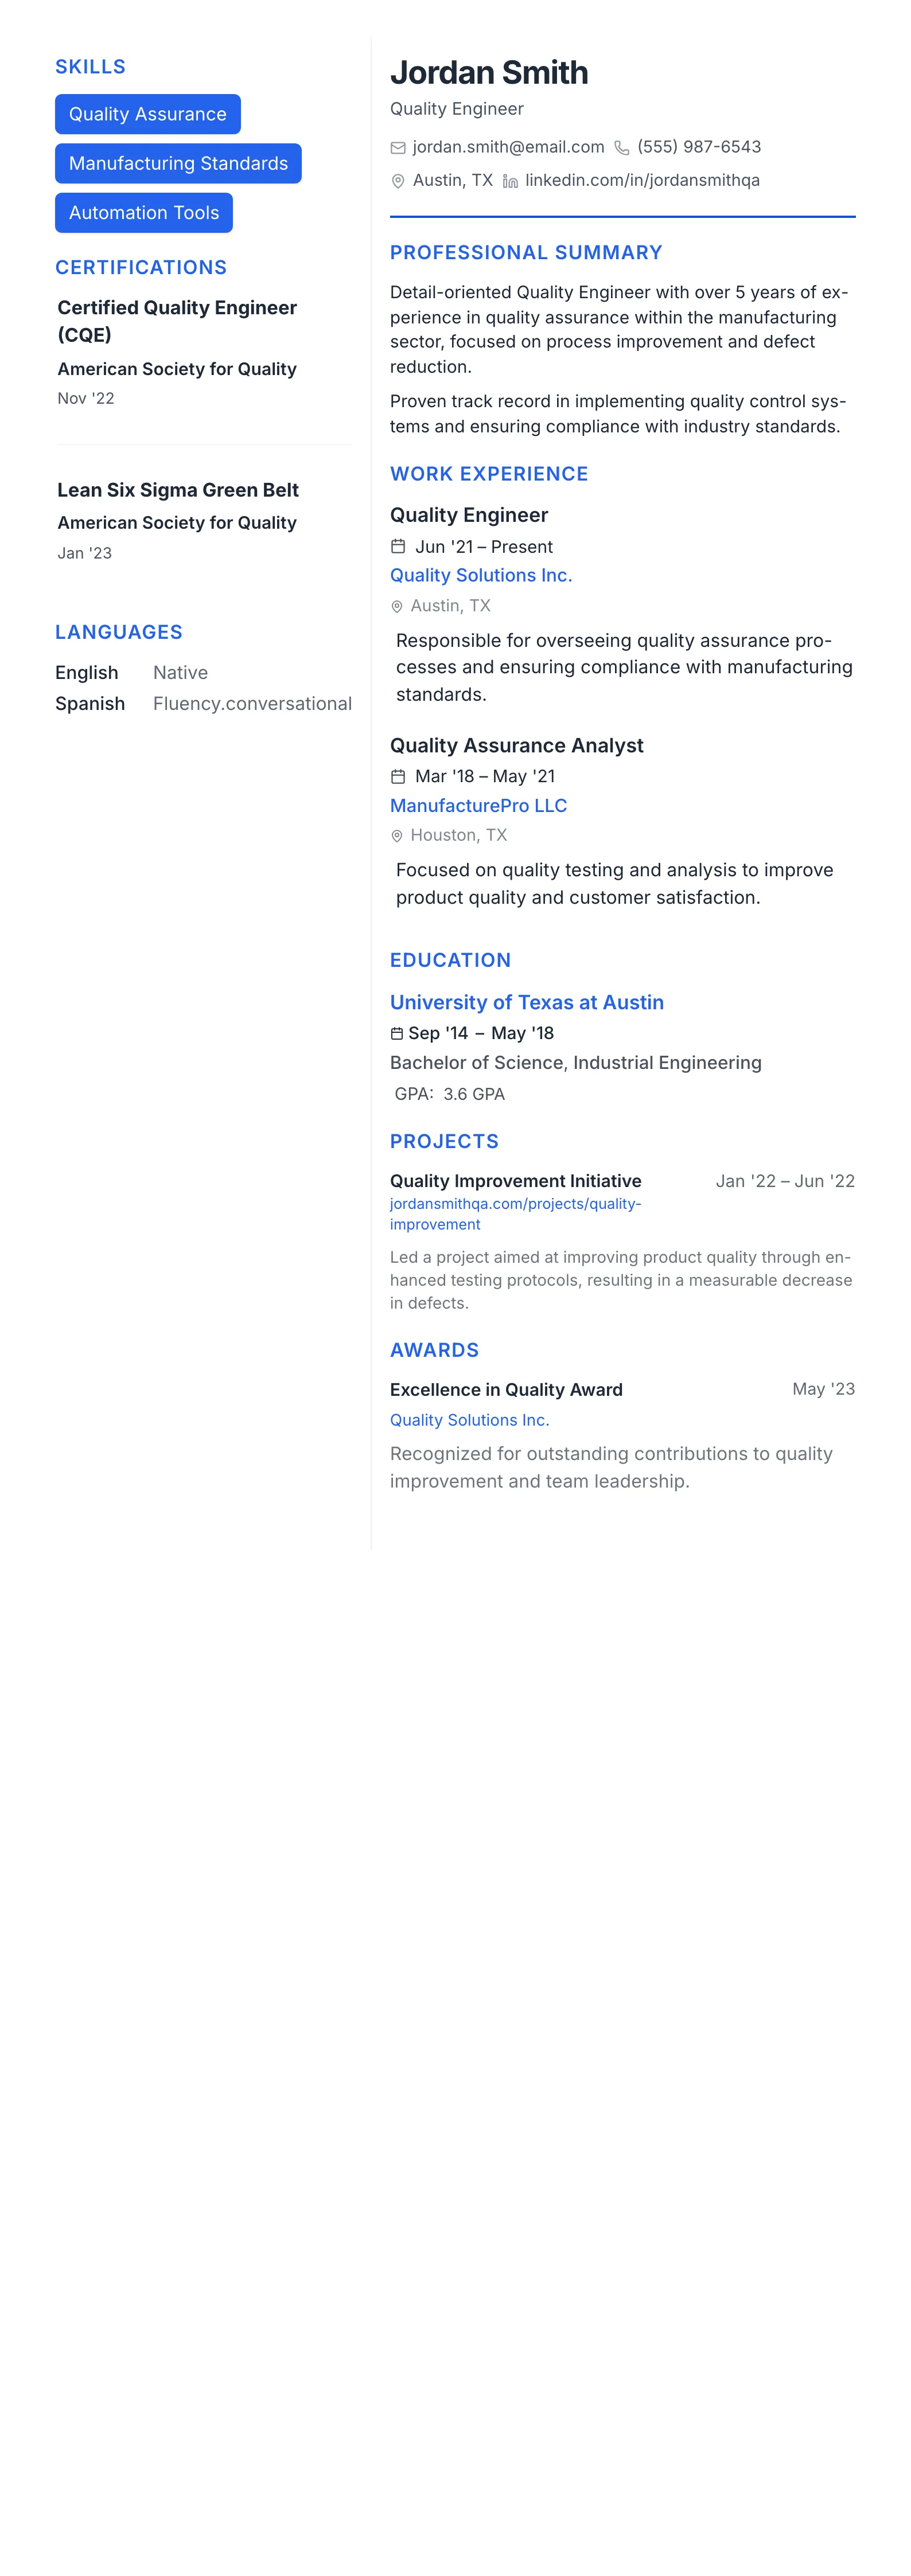Image resolution: width=911 pixels, height=2576 pixels.
Task: Select the Manufacturing Standards skill tag
Action: click(x=178, y=163)
